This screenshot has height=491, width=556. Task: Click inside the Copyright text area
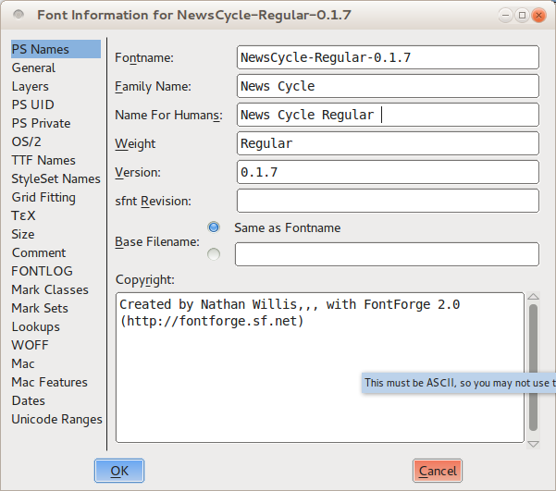(319, 370)
